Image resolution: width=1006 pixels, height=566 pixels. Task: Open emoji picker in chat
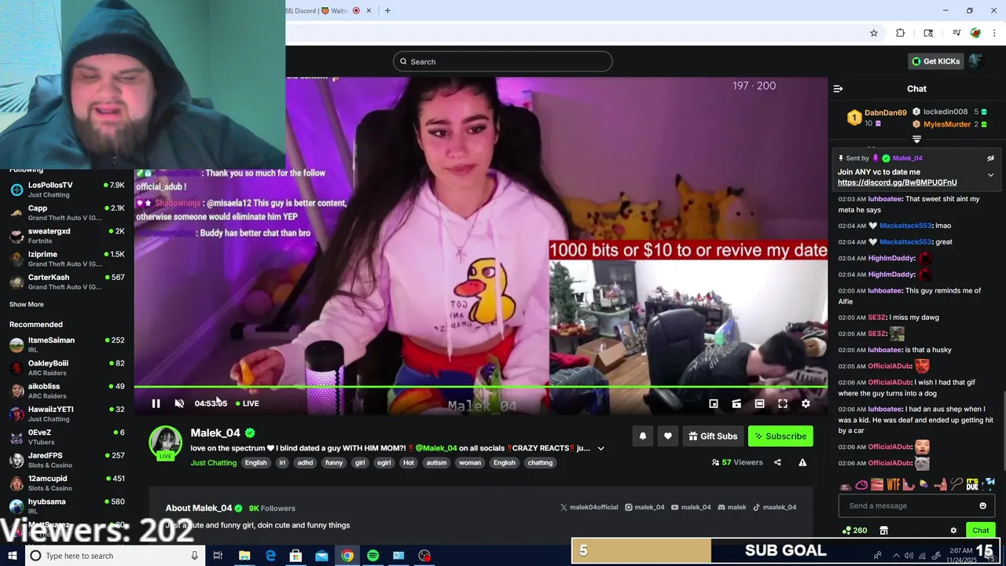[x=982, y=505]
